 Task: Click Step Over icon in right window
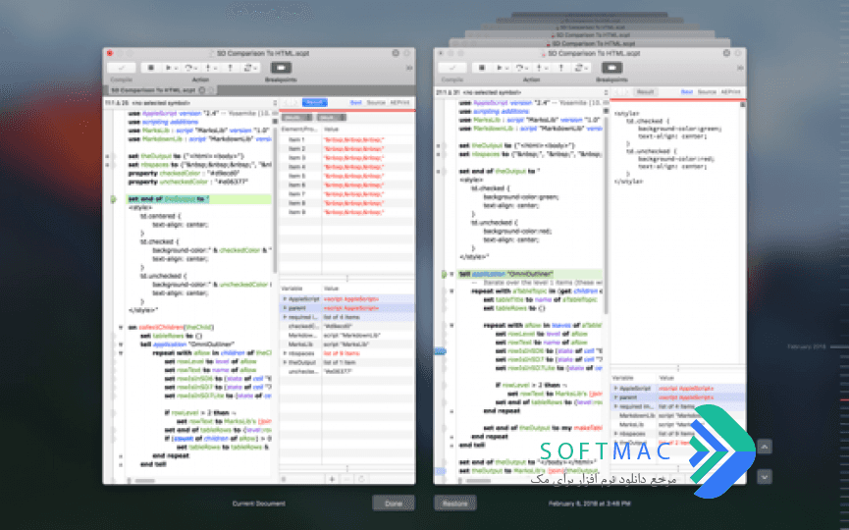click(x=521, y=68)
